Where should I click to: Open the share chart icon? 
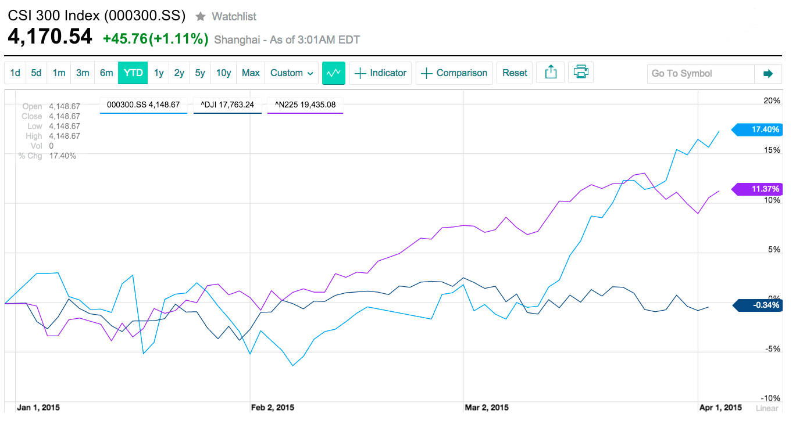pyautogui.click(x=551, y=73)
